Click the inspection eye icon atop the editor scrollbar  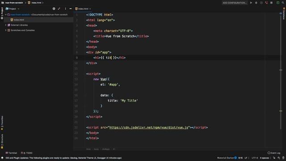[281, 13]
